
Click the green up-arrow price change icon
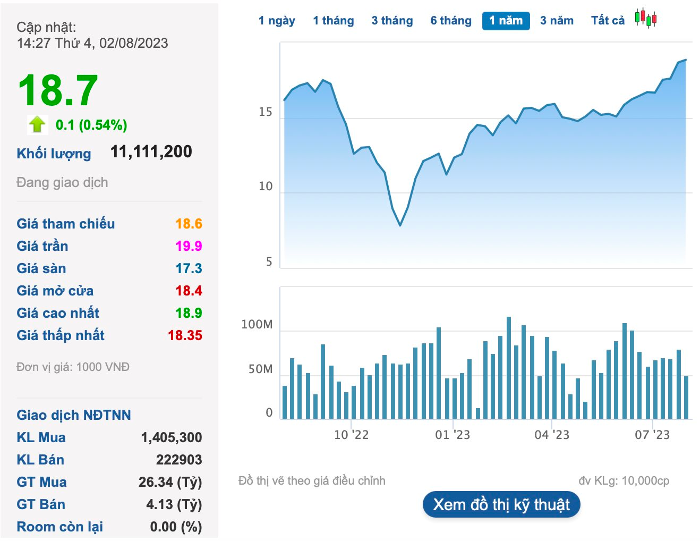(37, 124)
